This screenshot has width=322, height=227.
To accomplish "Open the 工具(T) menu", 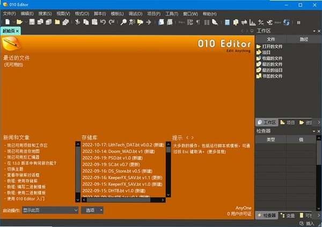I will point(172,14).
